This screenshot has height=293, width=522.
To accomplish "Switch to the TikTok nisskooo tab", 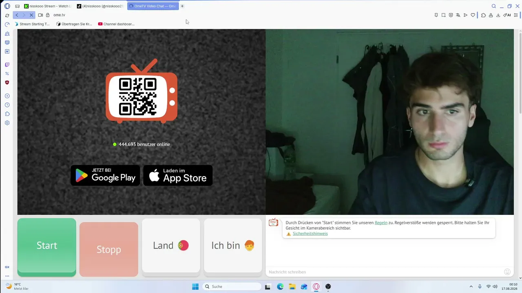I will [100, 6].
